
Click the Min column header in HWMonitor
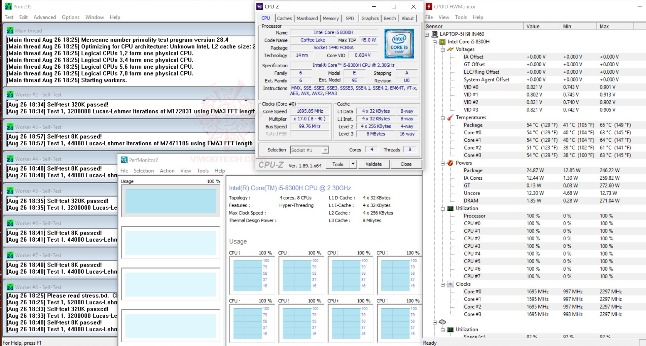tap(578, 26)
